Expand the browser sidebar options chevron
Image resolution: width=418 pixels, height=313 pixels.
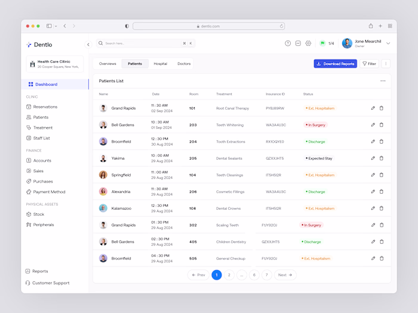point(56,26)
